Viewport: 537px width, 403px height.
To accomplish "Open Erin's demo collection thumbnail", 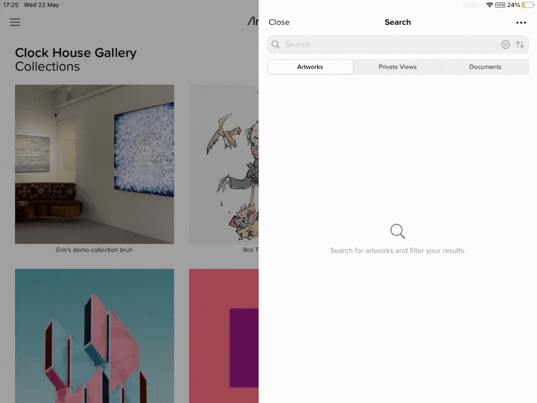I will pyautogui.click(x=94, y=164).
